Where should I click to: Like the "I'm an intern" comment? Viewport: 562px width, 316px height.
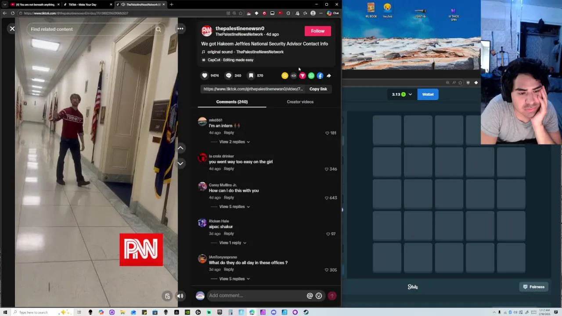(x=327, y=133)
